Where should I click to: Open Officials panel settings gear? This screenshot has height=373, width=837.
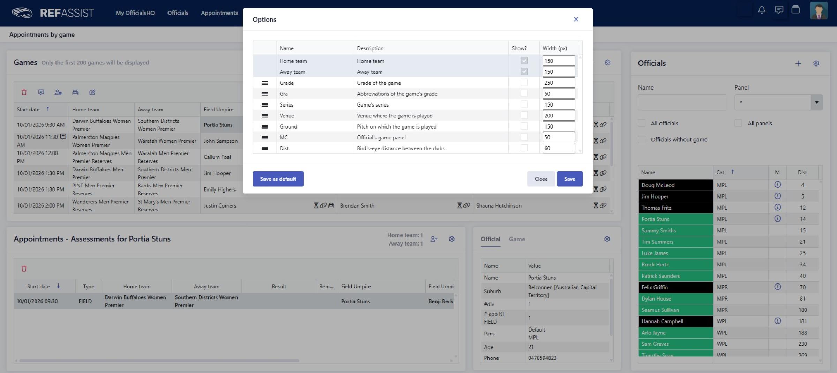point(816,63)
